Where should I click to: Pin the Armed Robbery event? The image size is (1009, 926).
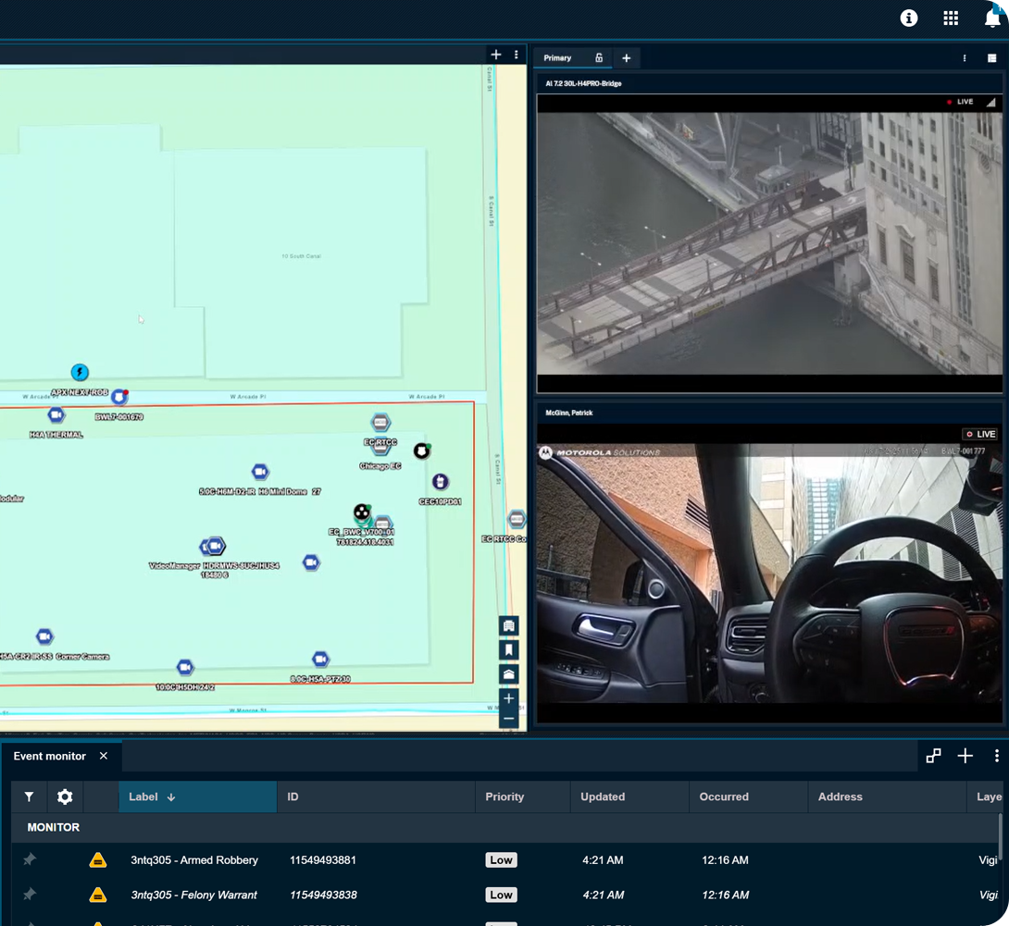coord(30,860)
